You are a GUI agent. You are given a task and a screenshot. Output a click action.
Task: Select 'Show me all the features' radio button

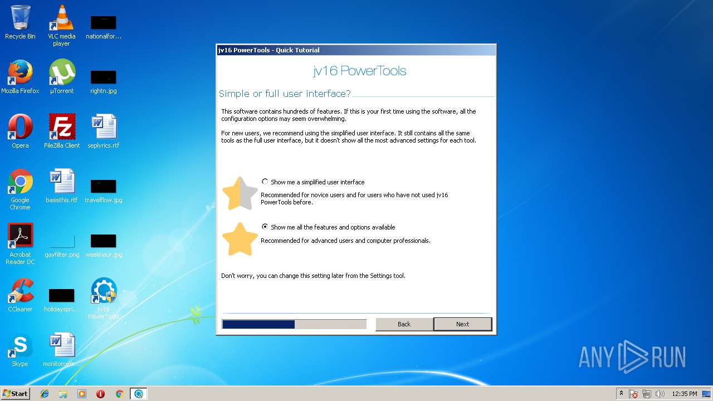click(x=265, y=227)
